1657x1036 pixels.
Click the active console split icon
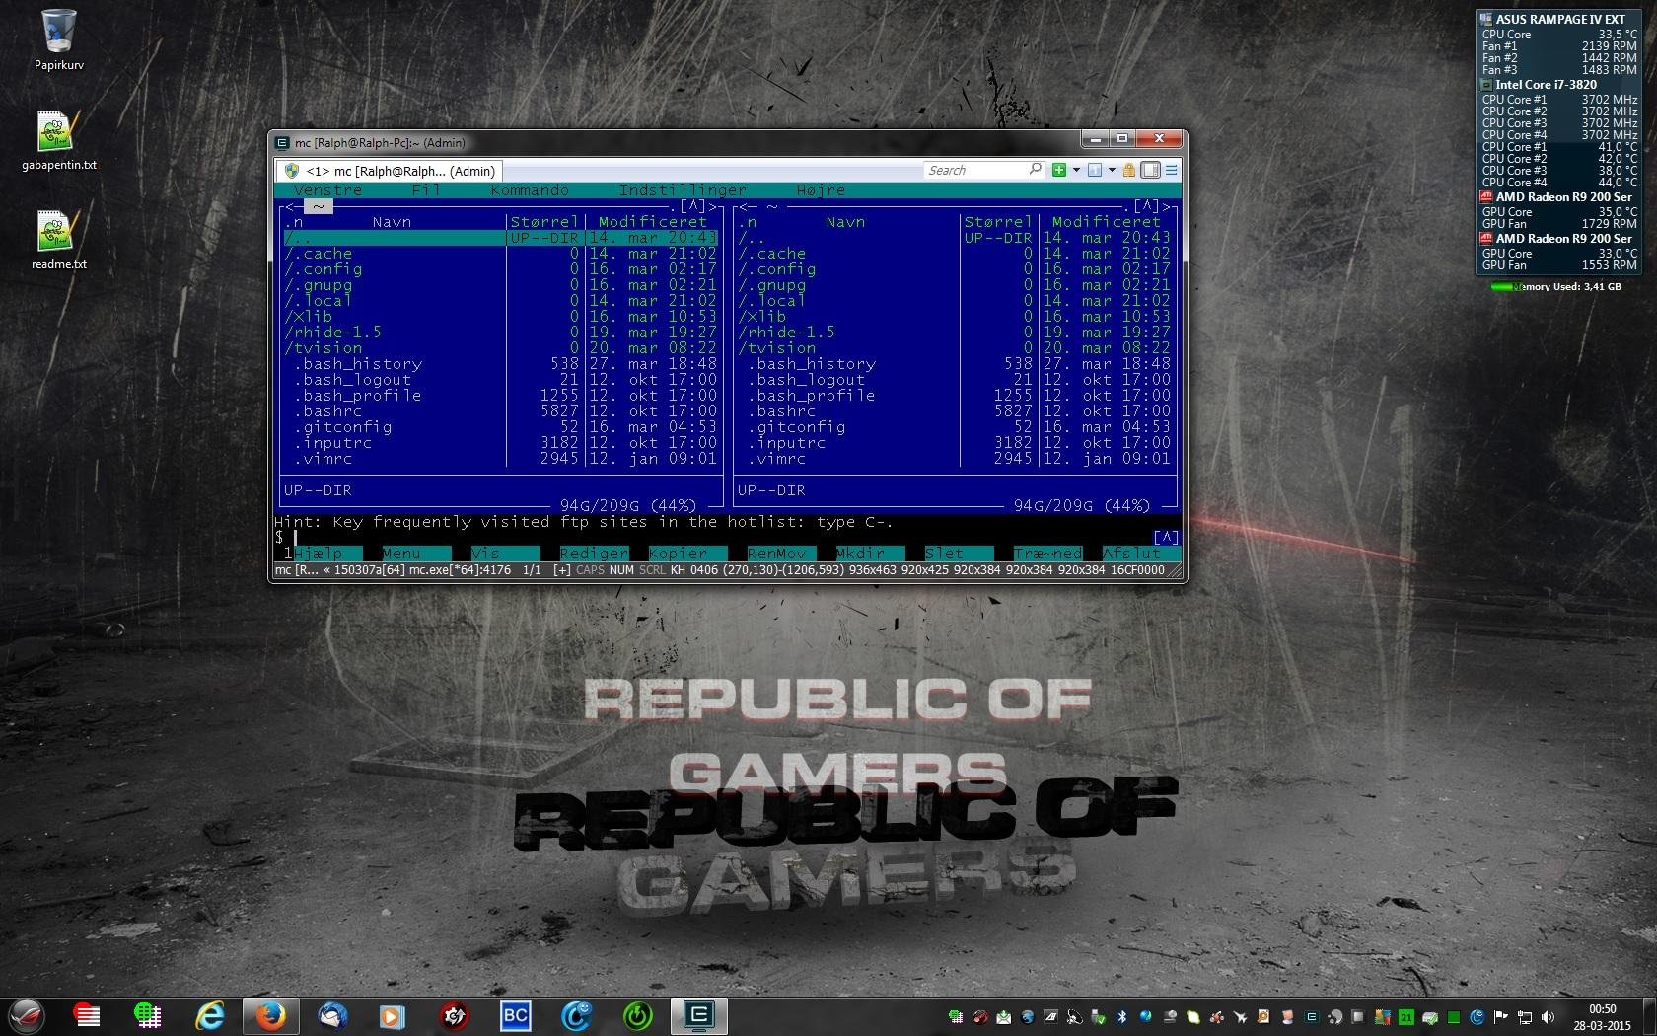pyautogui.click(x=1094, y=170)
